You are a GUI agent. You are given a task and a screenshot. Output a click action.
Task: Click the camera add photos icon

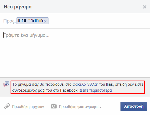54,106
